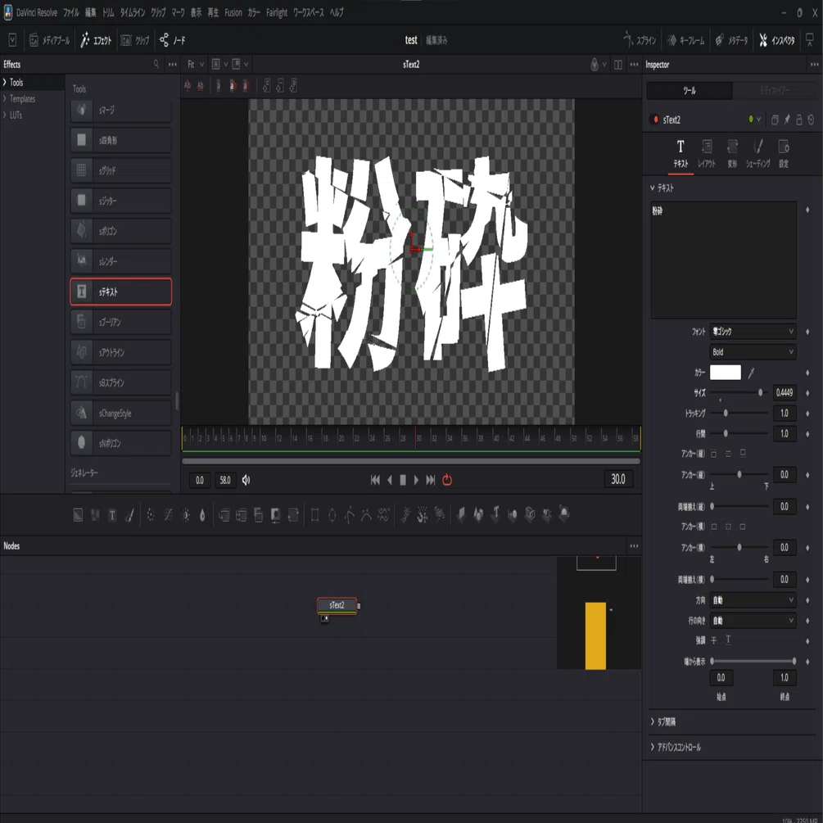Toggle the メタデータ panel
823x823 pixels.
pyautogui.click(x=730, y=40)
